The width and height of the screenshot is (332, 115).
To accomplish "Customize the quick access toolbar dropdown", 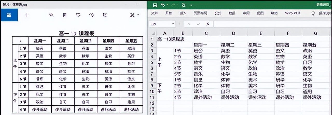I will pos(191,5).
